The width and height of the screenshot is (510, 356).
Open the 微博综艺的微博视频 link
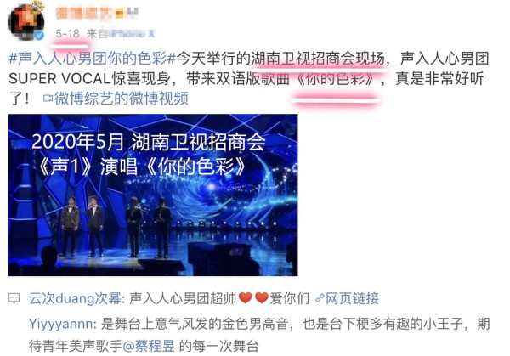122,99
